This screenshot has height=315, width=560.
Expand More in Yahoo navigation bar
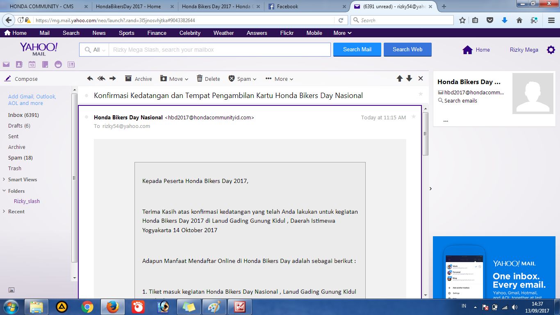point(343,33)
